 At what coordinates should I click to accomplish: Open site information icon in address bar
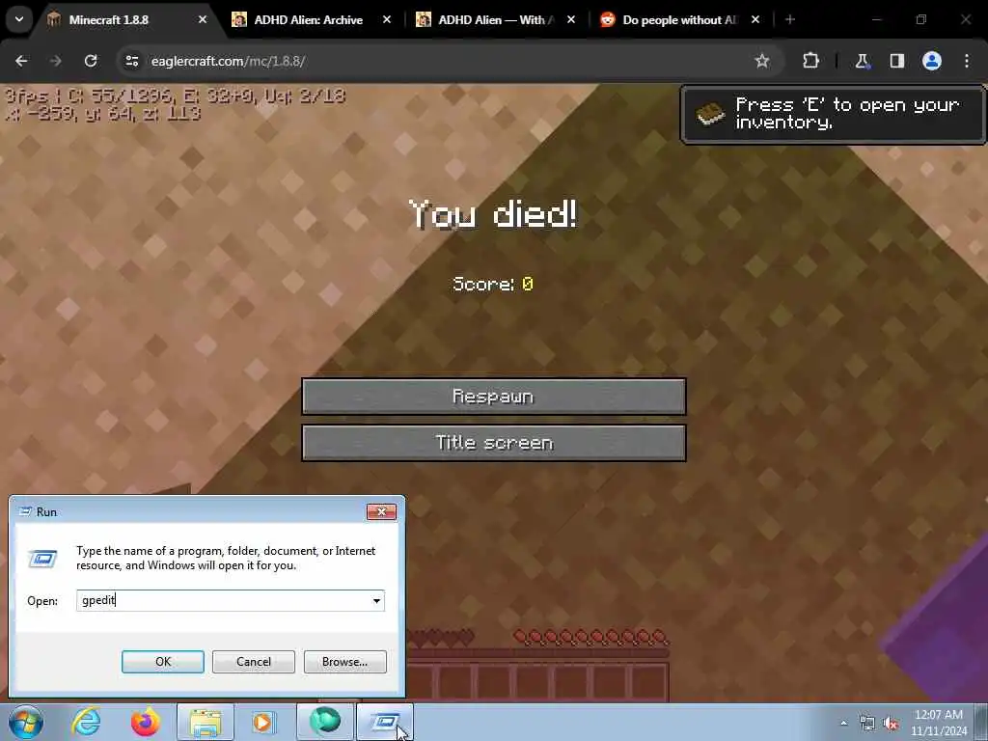tap(131, 61)
